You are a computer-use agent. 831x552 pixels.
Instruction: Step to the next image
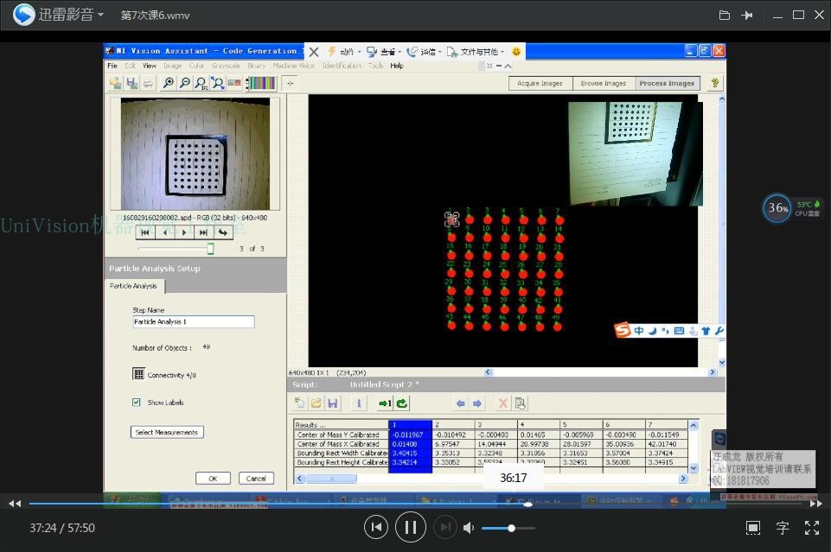[184, 232]
